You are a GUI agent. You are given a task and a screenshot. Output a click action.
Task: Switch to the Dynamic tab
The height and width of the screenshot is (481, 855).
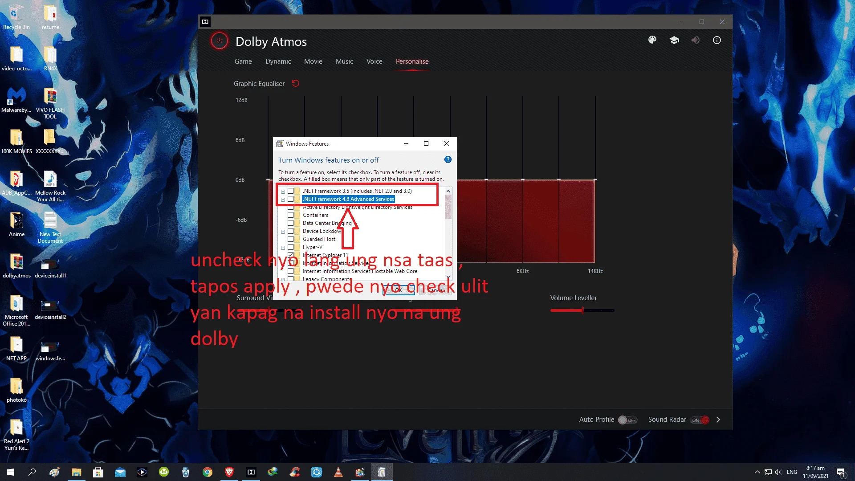tap(278, 61)
